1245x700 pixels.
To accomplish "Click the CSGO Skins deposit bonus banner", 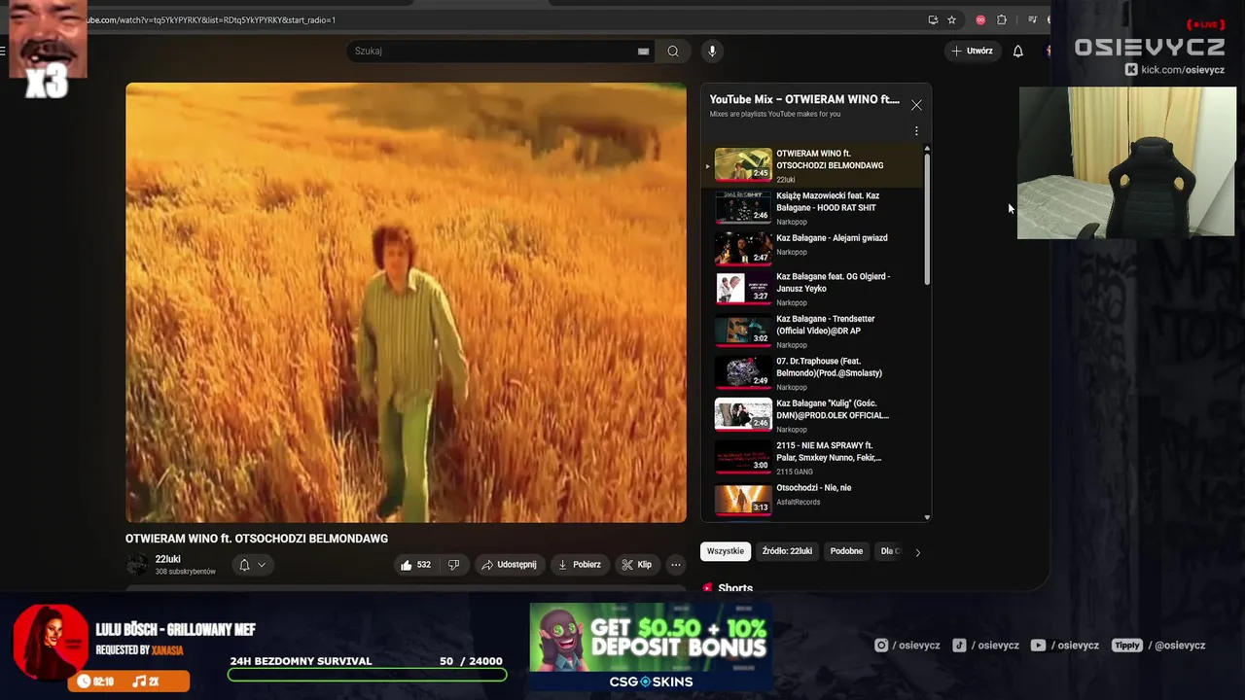I will click(x=651, y=647).
